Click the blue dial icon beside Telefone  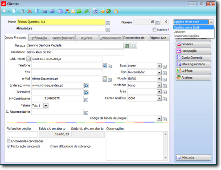tap(105, 66)
